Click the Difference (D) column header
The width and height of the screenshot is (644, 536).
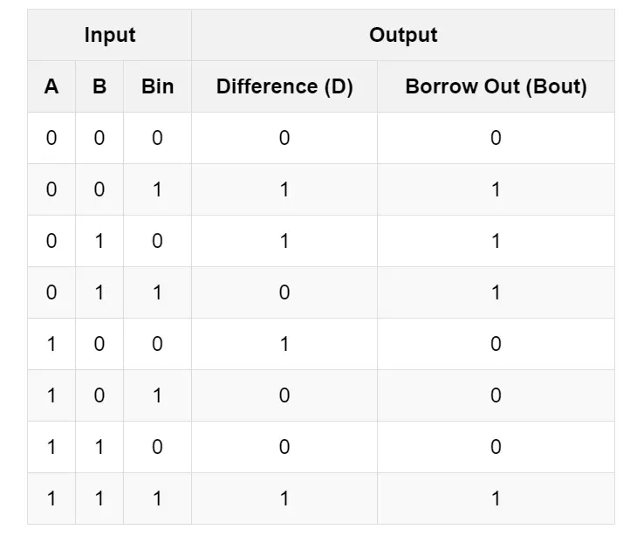click(x=284, y=86)
